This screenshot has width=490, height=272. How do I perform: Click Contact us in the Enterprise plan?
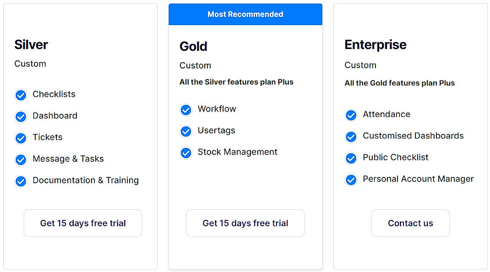pos(410,223)
